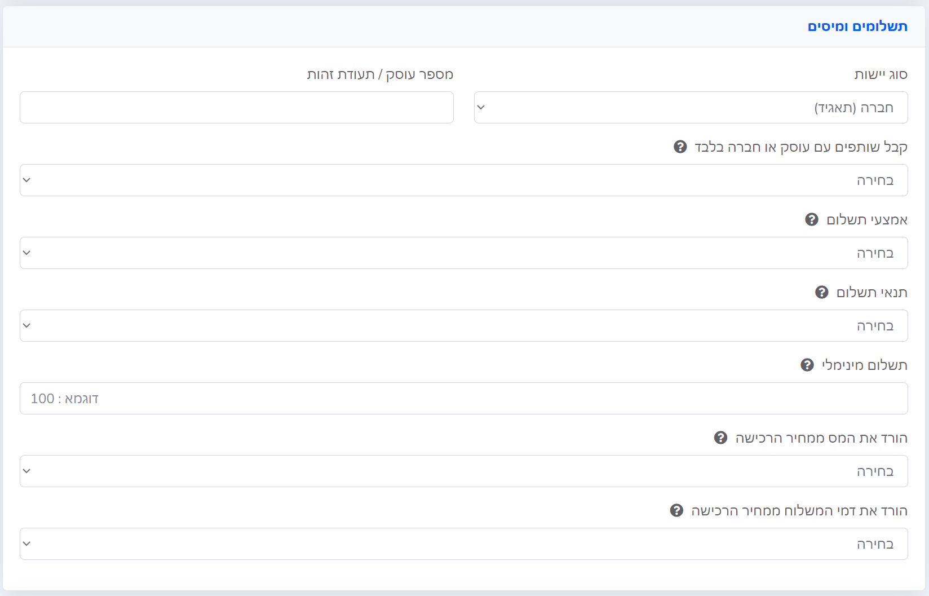Viewport: 929px width, 596px height.
Task: Click the סוג יישות field label
Action: (881, 74)
